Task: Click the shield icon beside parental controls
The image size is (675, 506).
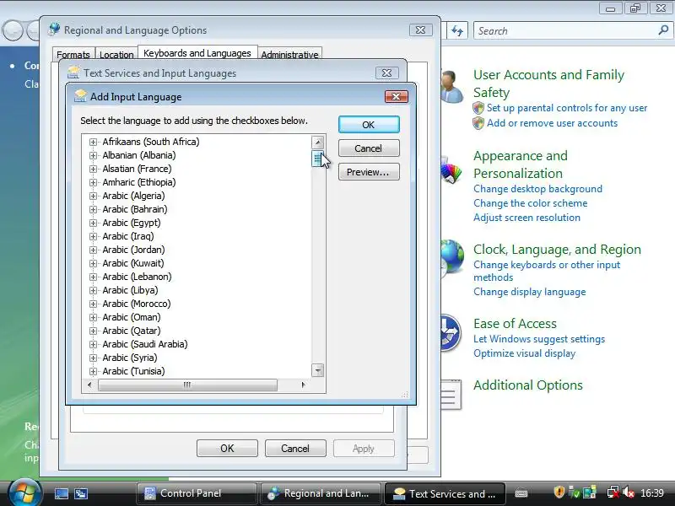Action: (x=478, y=108)
